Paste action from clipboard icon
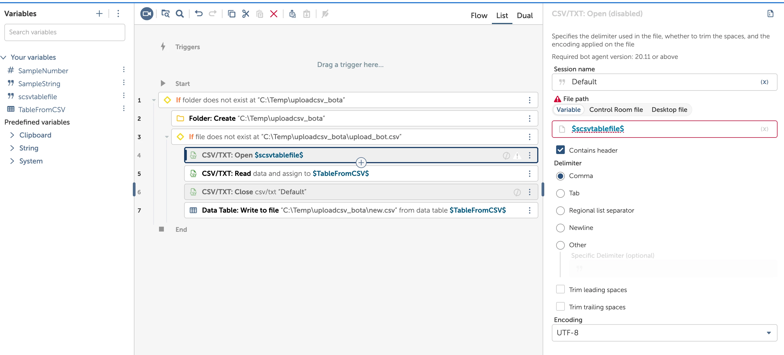This screenshot has height=355, width=784. pyautogui.click(x=260, y=14)
